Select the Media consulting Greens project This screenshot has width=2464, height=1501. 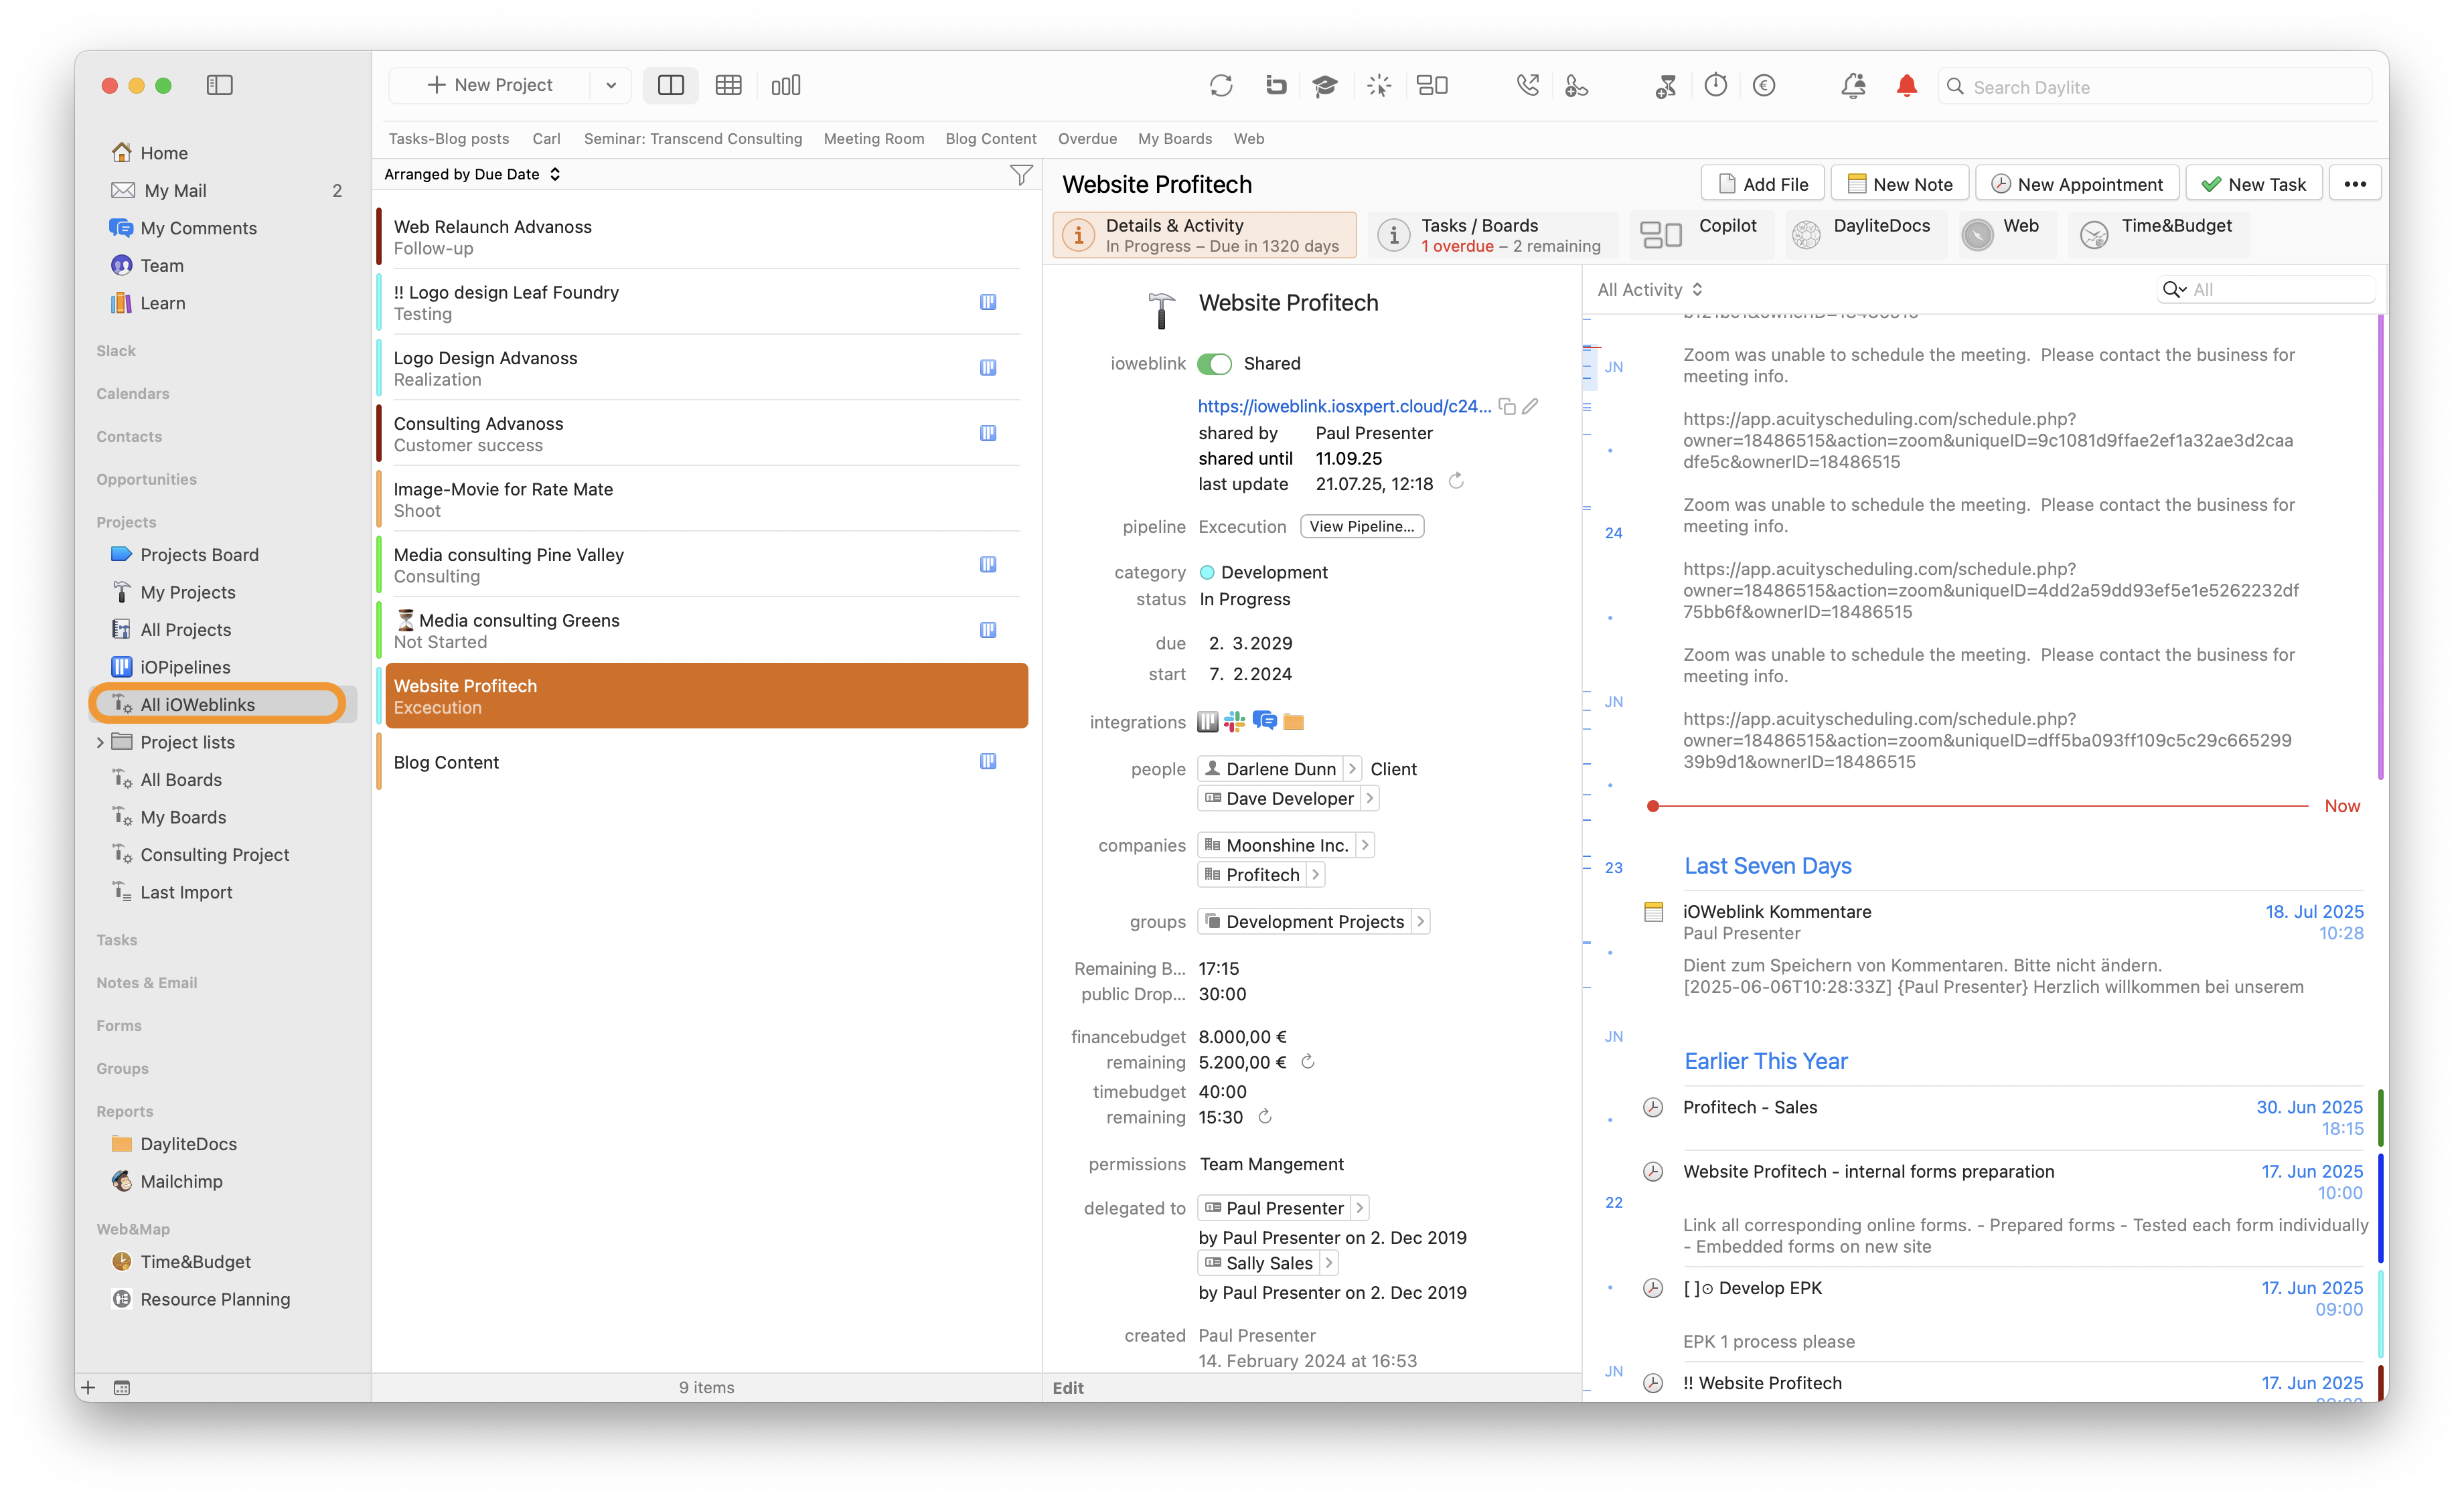click(706, 630)
